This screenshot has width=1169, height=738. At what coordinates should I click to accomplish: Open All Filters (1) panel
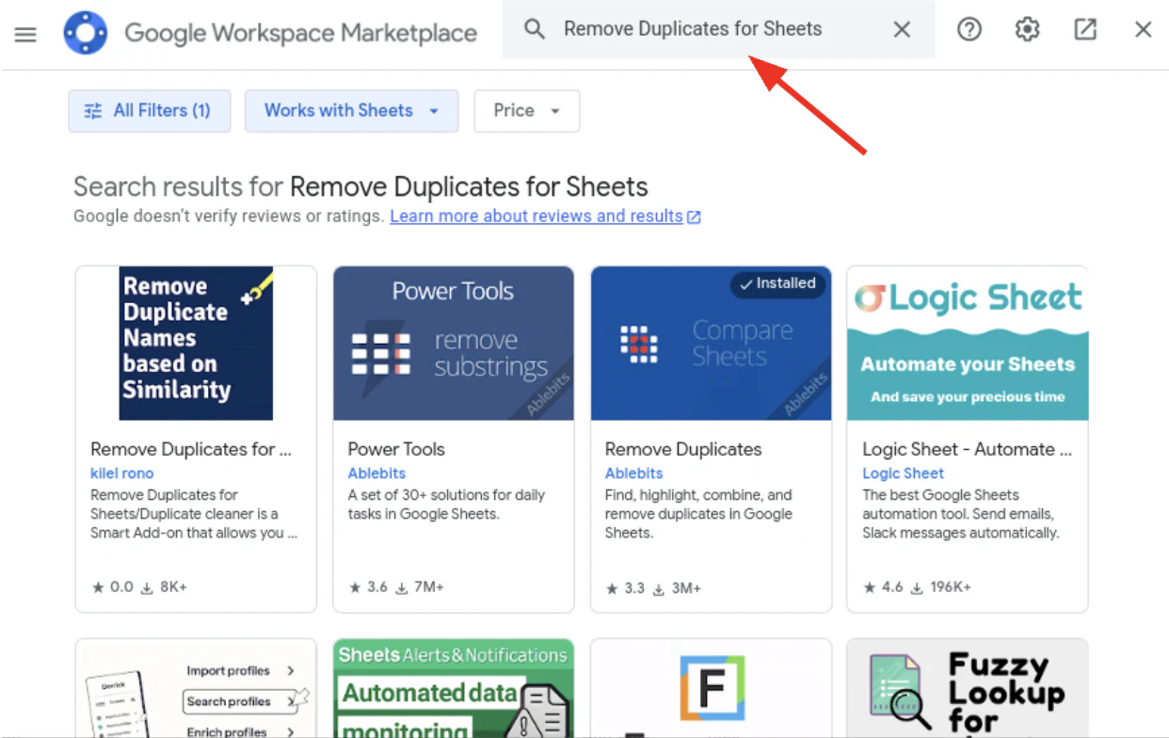click(x=150, y=111)
